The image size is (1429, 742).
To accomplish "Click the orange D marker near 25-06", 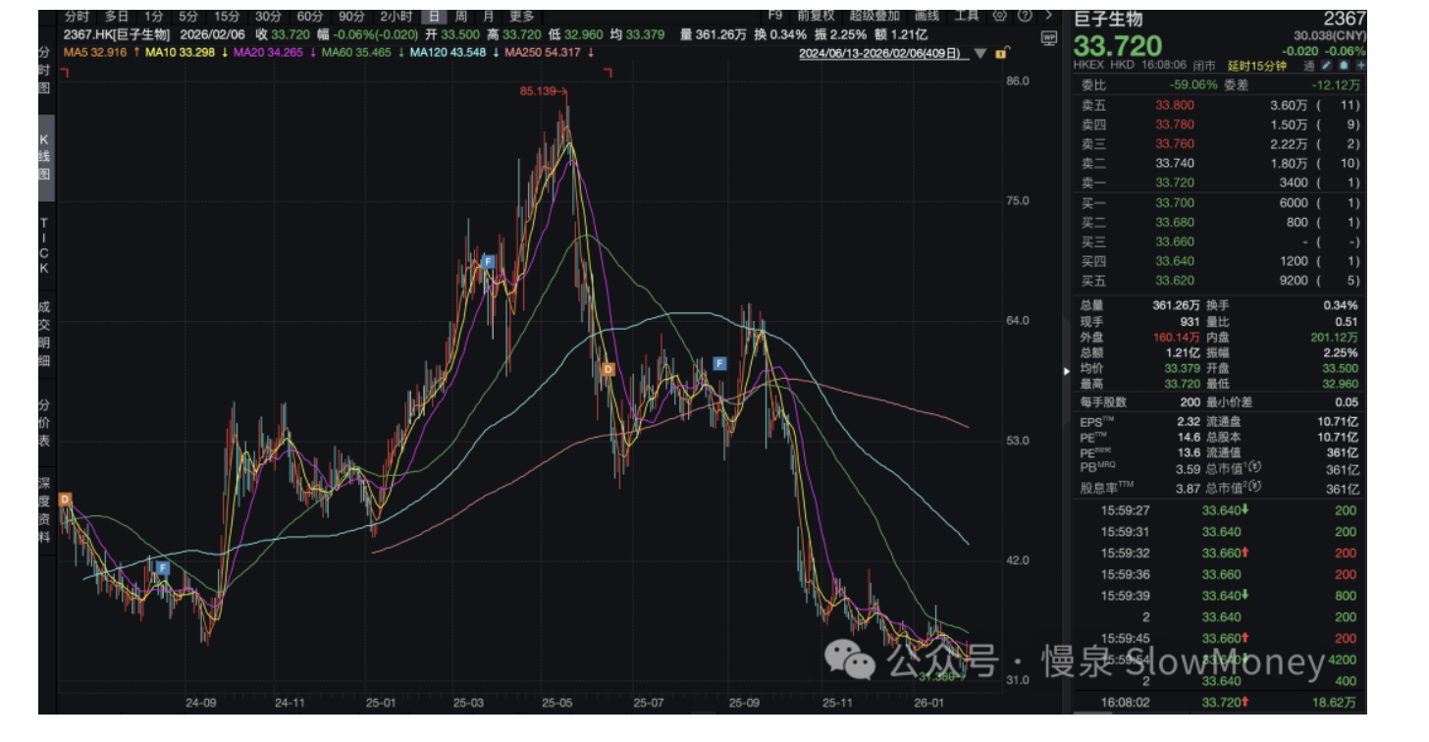I will click(608, 369).
